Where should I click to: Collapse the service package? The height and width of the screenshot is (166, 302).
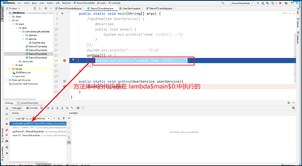click(x=23, y=39)
